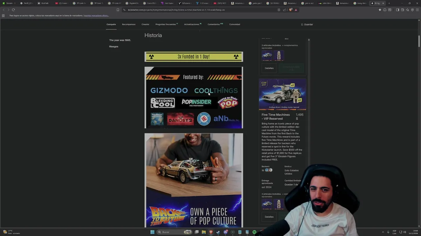Click the 3x Funded in 1 Day banner

point(194,57)
